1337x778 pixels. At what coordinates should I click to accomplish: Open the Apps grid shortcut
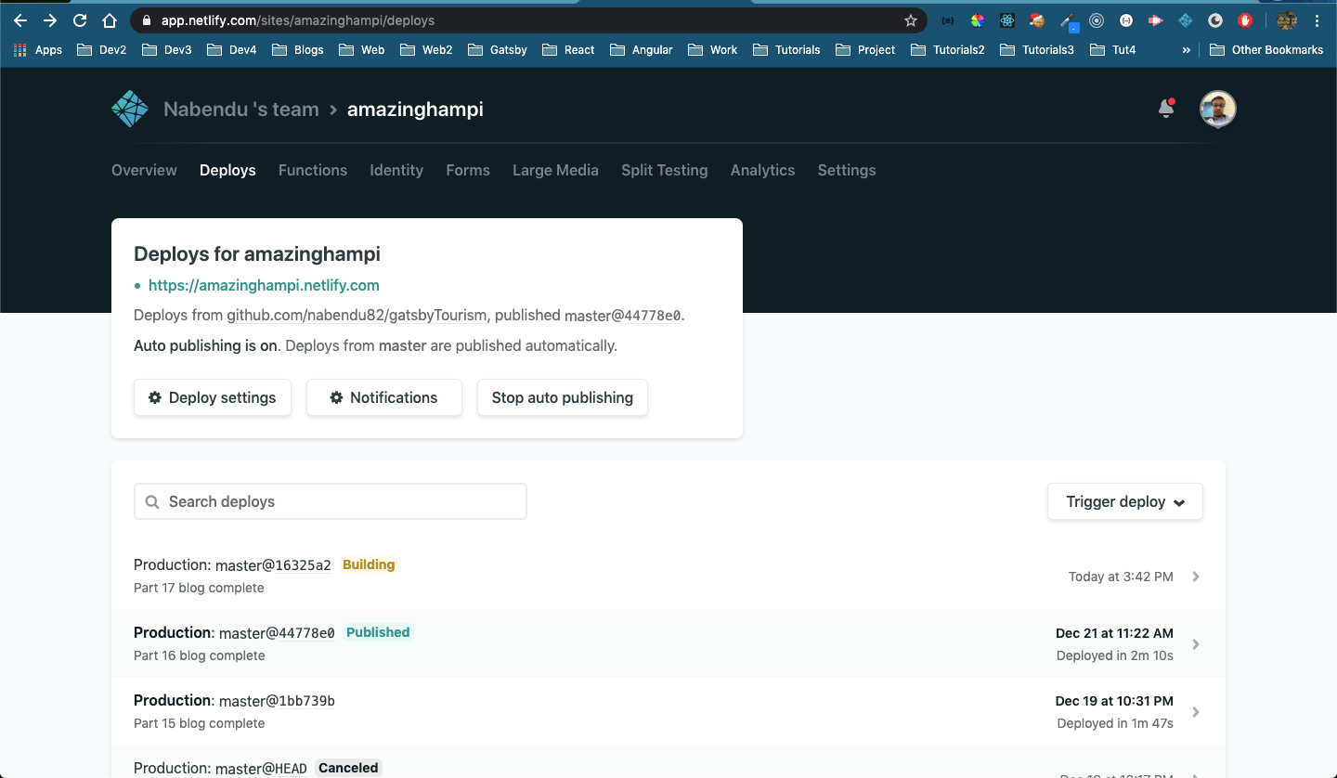click(38, 50)
